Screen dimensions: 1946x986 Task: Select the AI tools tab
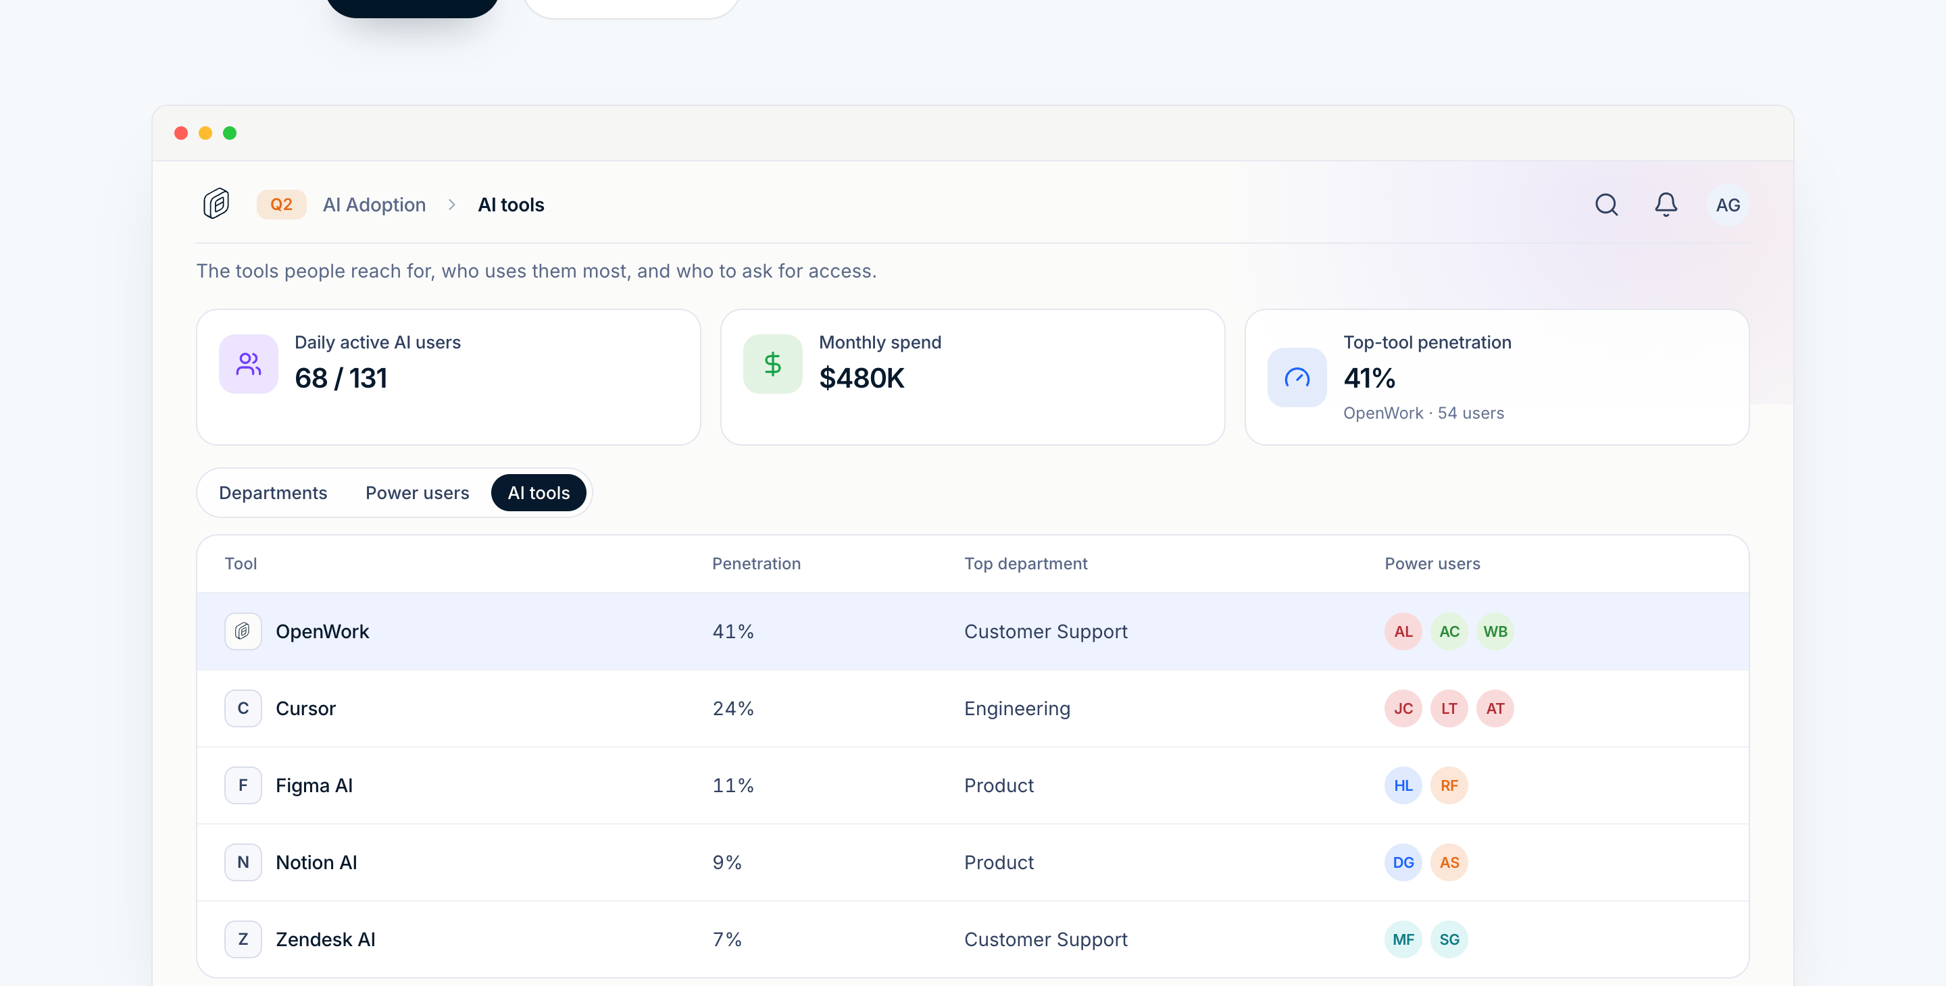tap(538, 493)
